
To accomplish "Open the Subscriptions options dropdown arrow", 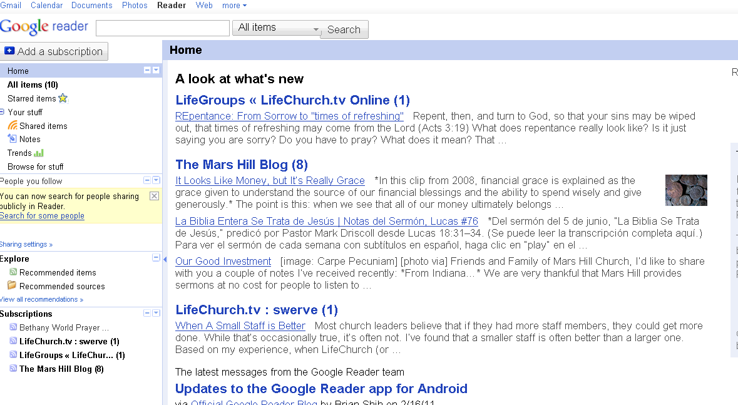I will click(x=156, y=313).
